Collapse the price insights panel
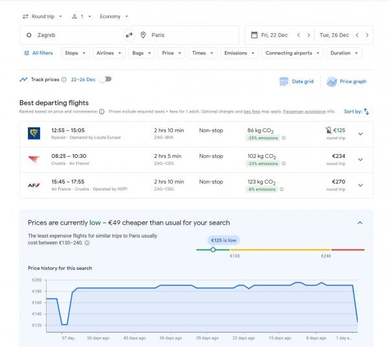389x347 pixels. pos(360,223)
